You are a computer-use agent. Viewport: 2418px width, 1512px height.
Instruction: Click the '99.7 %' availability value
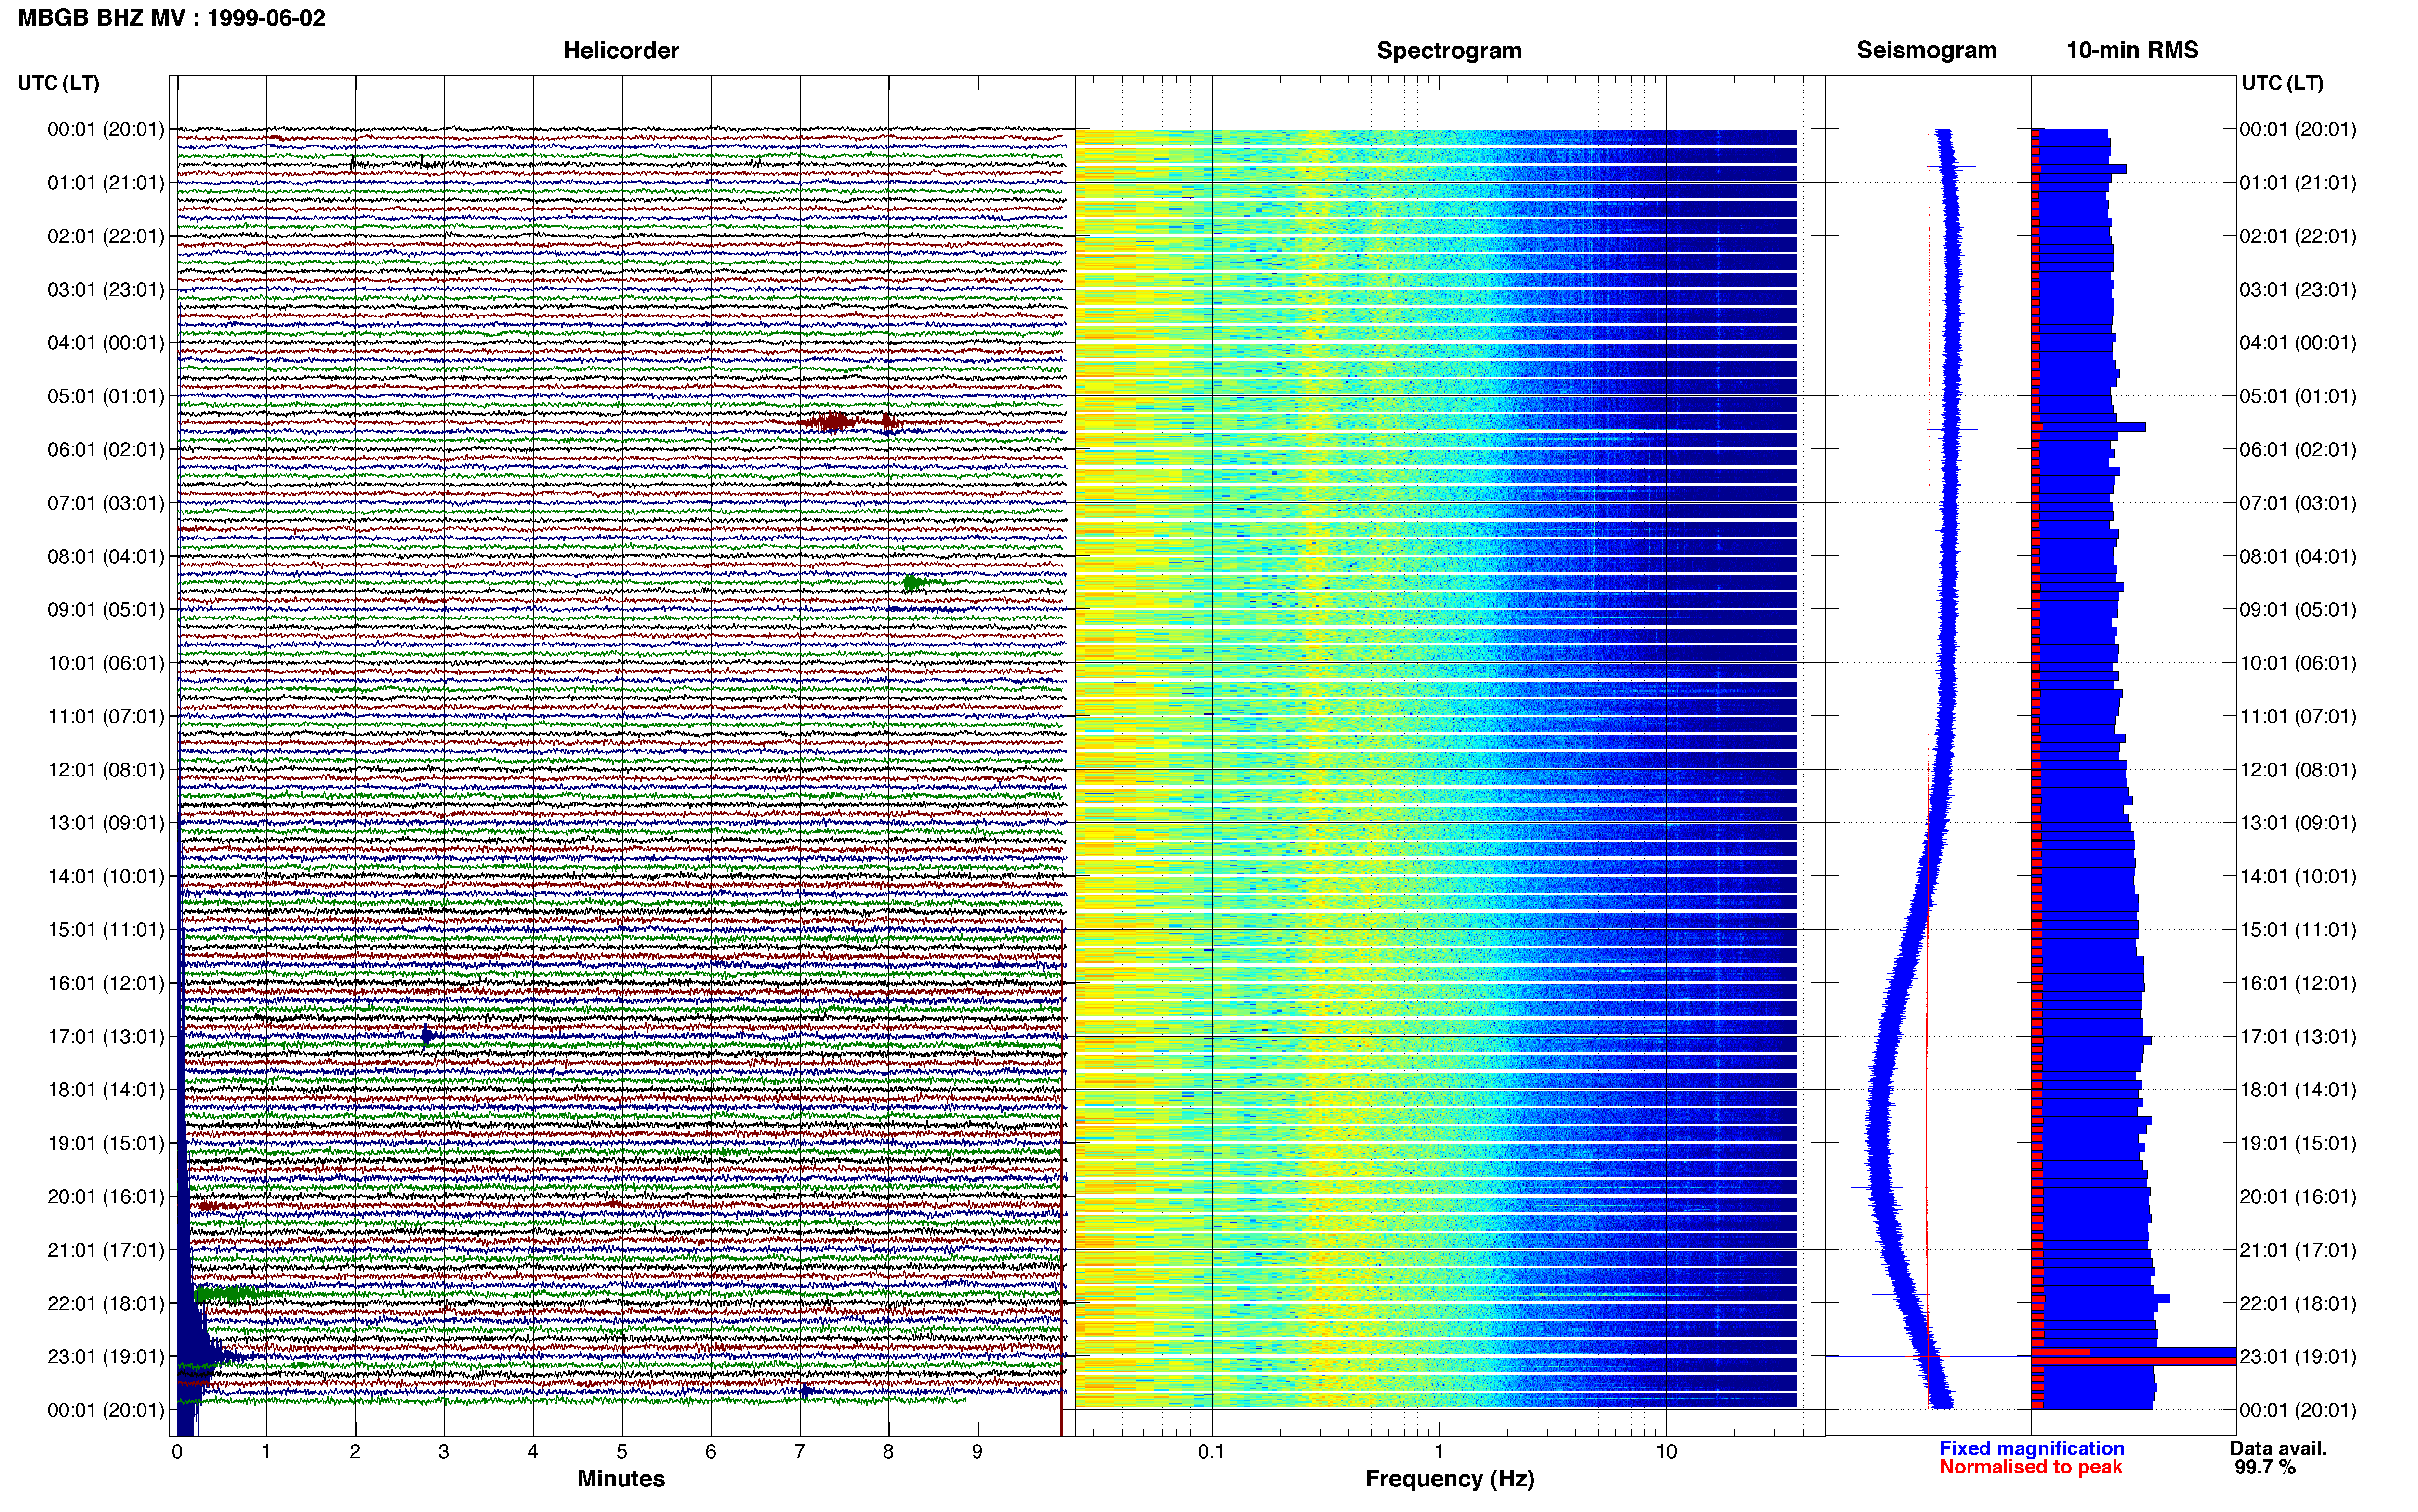pyautogui.click(x=2265, y=1467)
